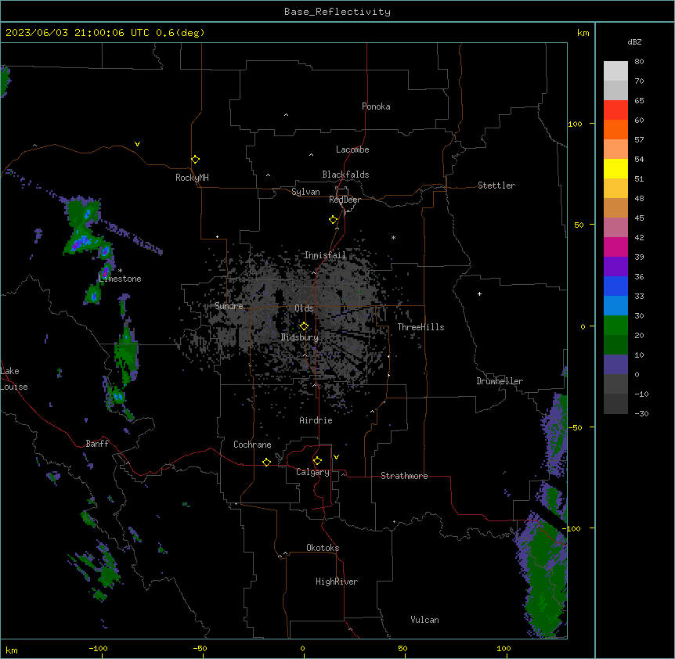
Task: Select the RedDeer city label
Action: [x=345, y=200]
